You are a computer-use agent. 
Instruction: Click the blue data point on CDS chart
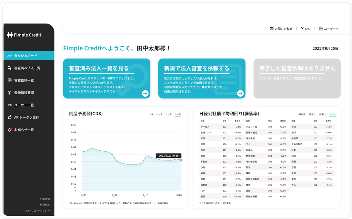click(181, 160)
